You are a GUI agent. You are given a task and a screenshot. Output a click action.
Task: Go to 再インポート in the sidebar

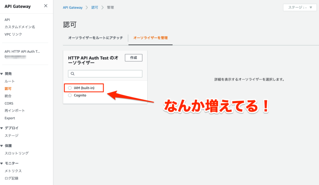coord(15,111)
